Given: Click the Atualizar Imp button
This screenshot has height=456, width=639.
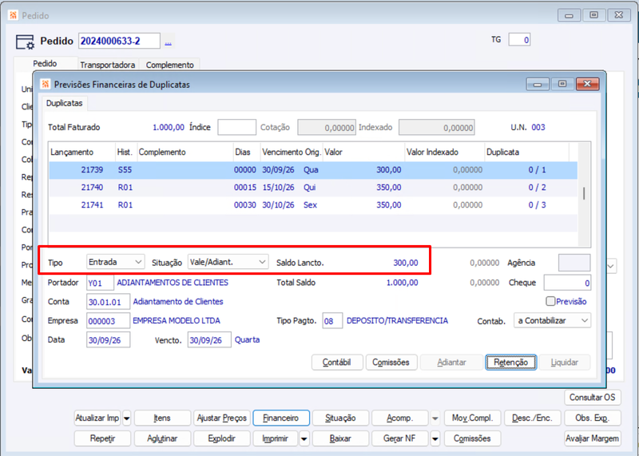Looking at the screenshot, I should point(97,418).
